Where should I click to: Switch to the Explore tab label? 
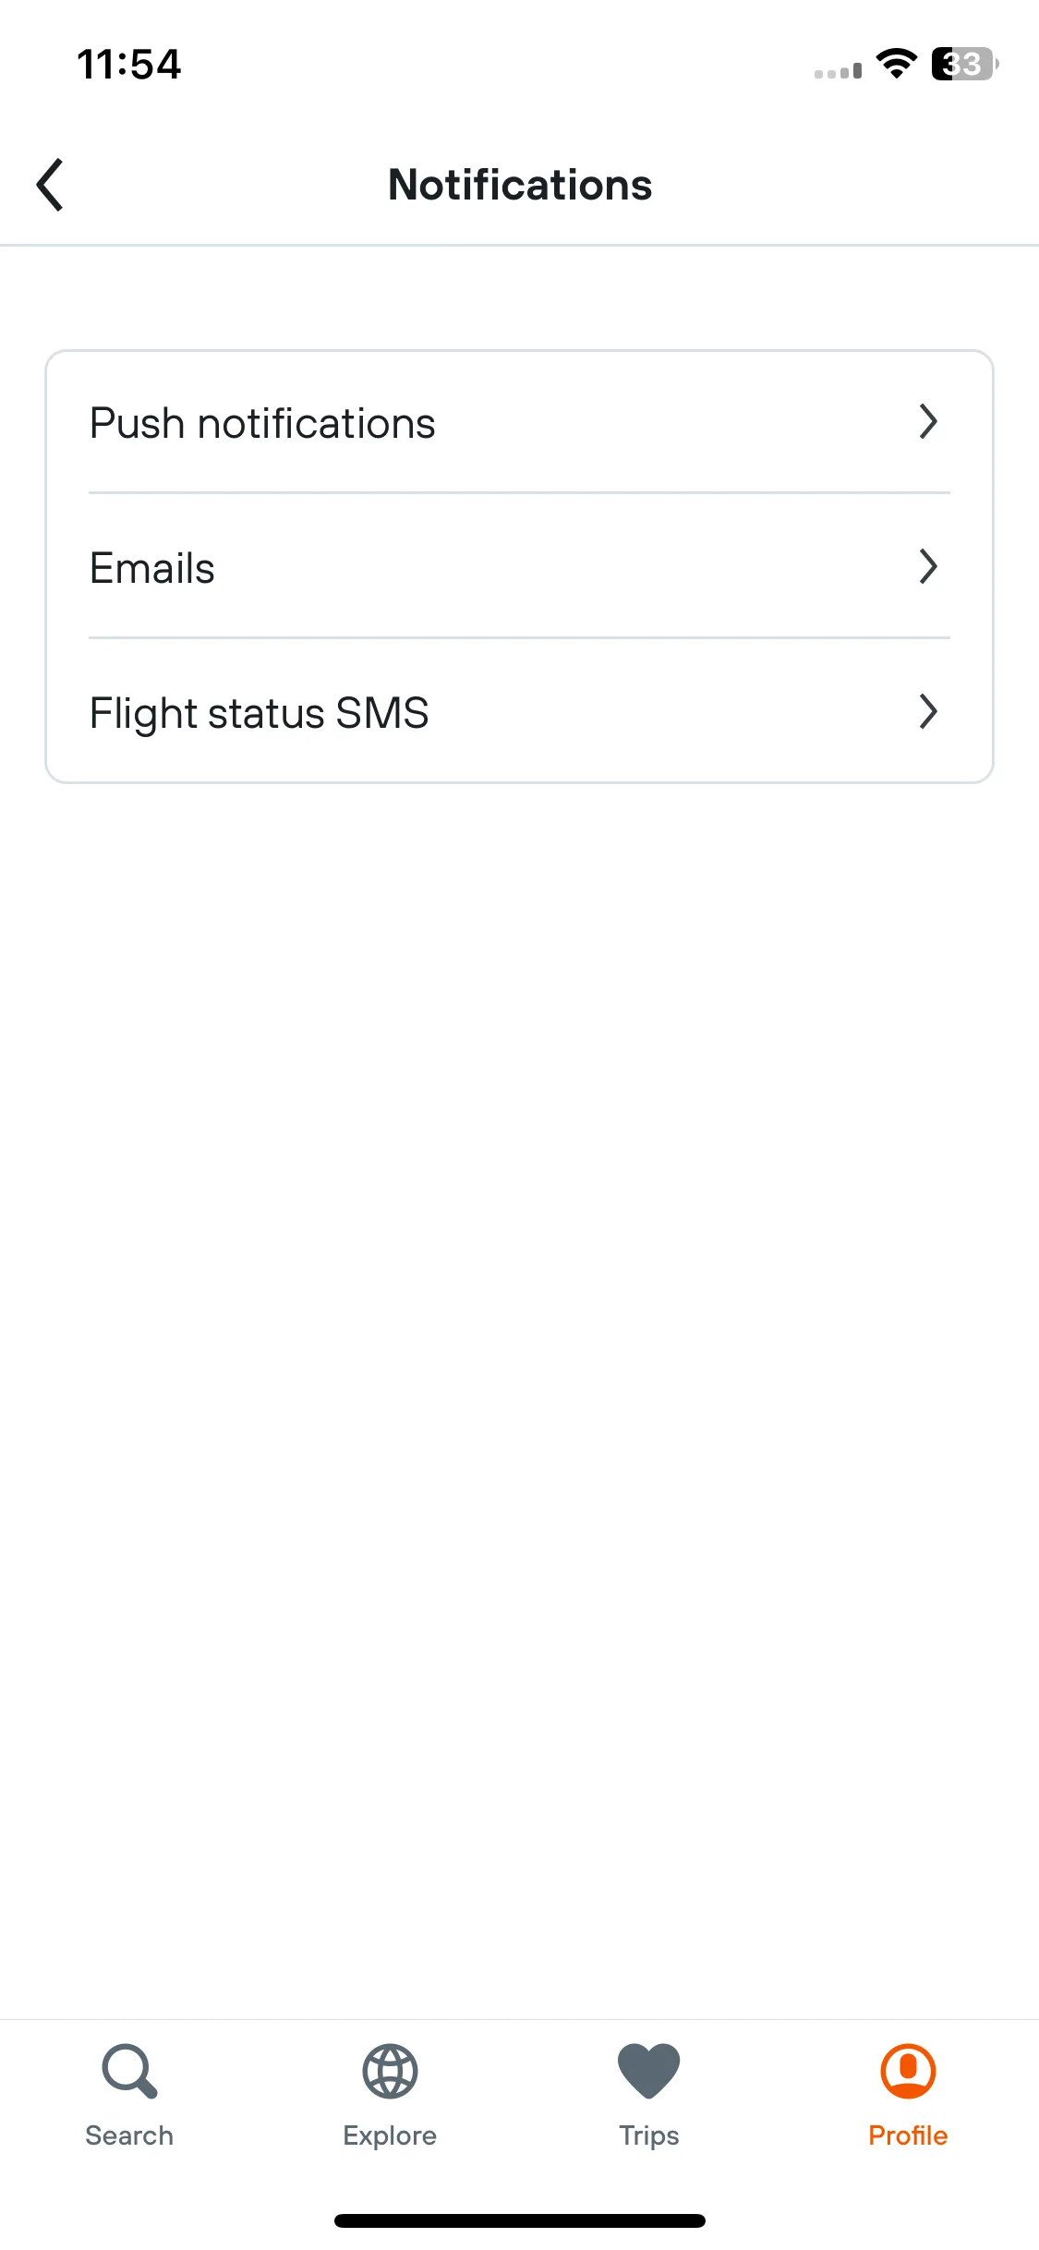(x=390, y=2136)
